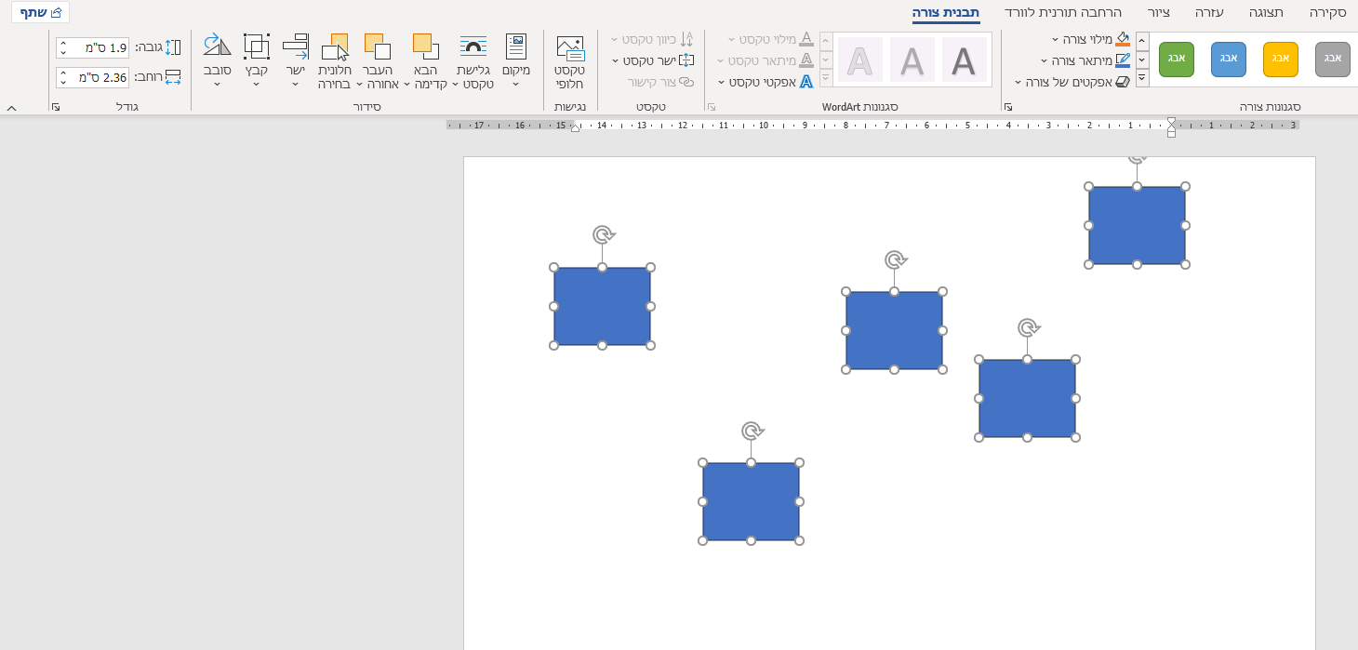
Task: Open the Rotate (סובב) objects menu
Action: click(x=217, y=61)
